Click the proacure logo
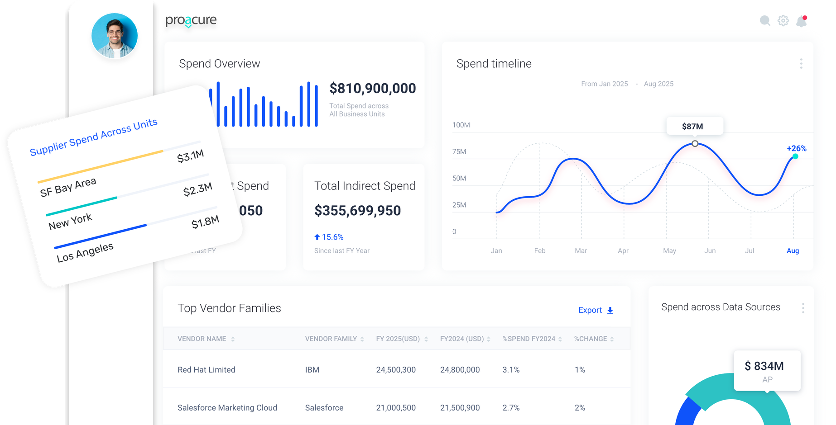 click(x=191, y=21)
